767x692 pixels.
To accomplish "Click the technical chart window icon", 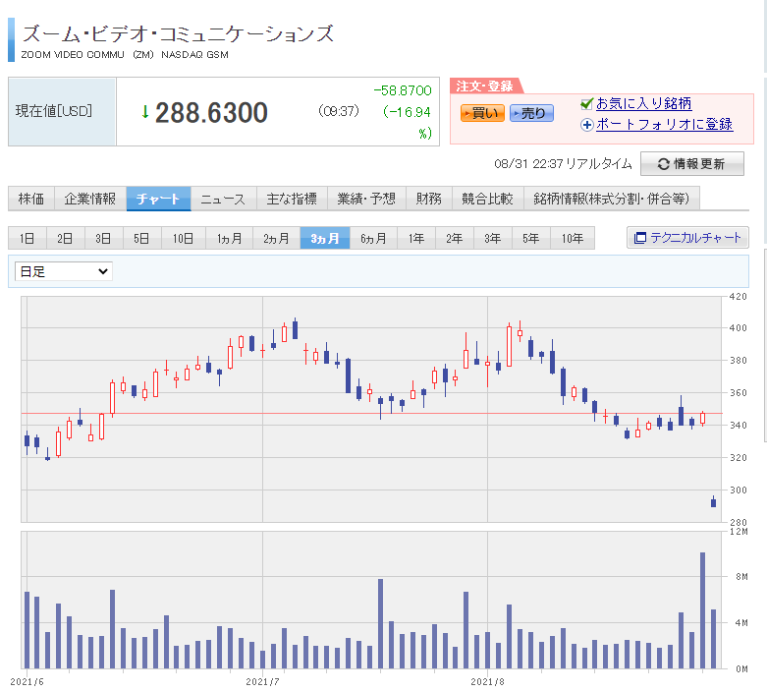I will click(x=639, y=238).
